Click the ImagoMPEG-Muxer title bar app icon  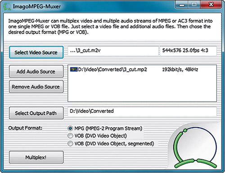pos(7,7)
